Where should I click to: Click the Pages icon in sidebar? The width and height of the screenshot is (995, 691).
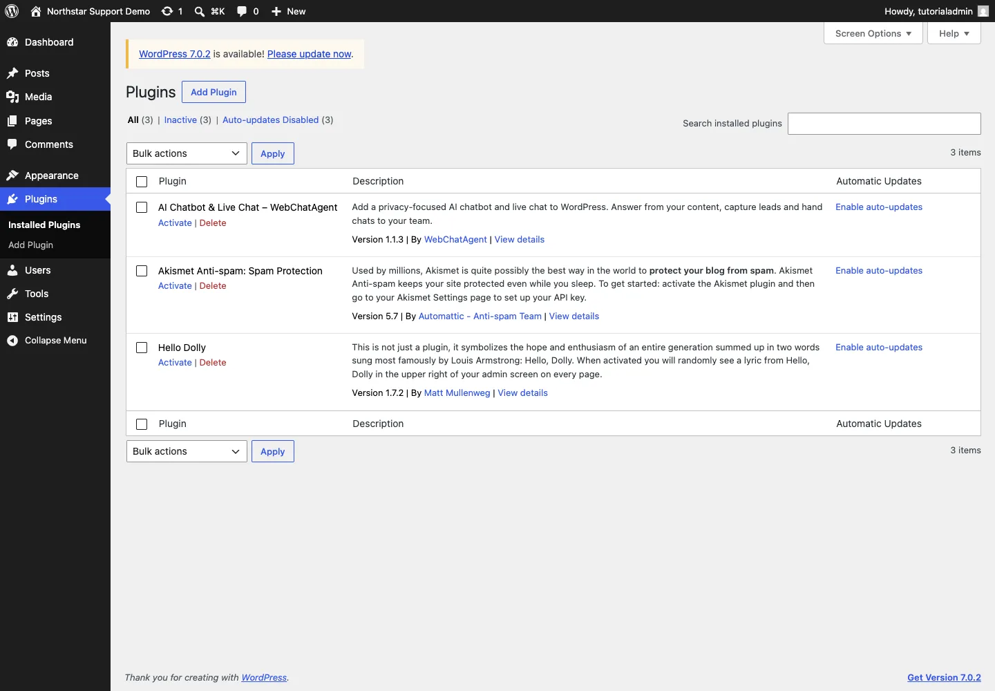pyautogui.click(x=12, y=121)
